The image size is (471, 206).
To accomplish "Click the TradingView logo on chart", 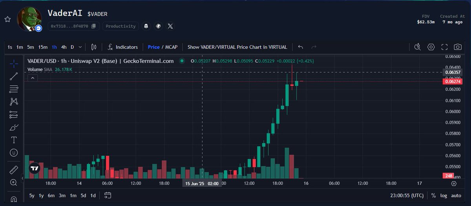I will (35, 168).
